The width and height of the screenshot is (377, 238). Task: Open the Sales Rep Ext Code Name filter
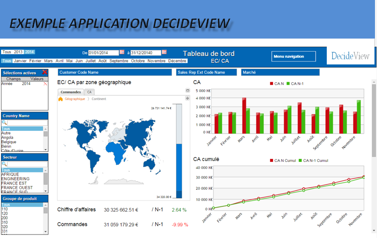[207, 73]
